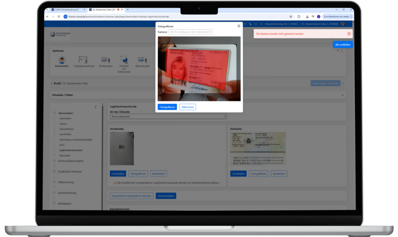Close the Fotografieren dialog with the X icon
Screen dimensions: 398x237
[239, 26]
